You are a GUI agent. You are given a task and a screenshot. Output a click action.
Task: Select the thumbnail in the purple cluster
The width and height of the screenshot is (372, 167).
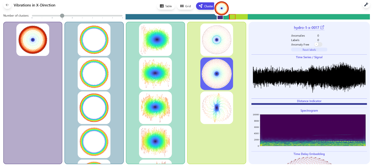[x=33, y=40]
